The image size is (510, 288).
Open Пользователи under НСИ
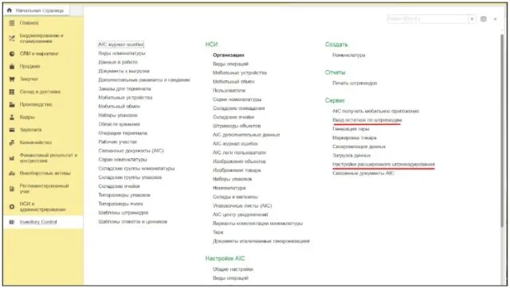(x=229, y=90)
